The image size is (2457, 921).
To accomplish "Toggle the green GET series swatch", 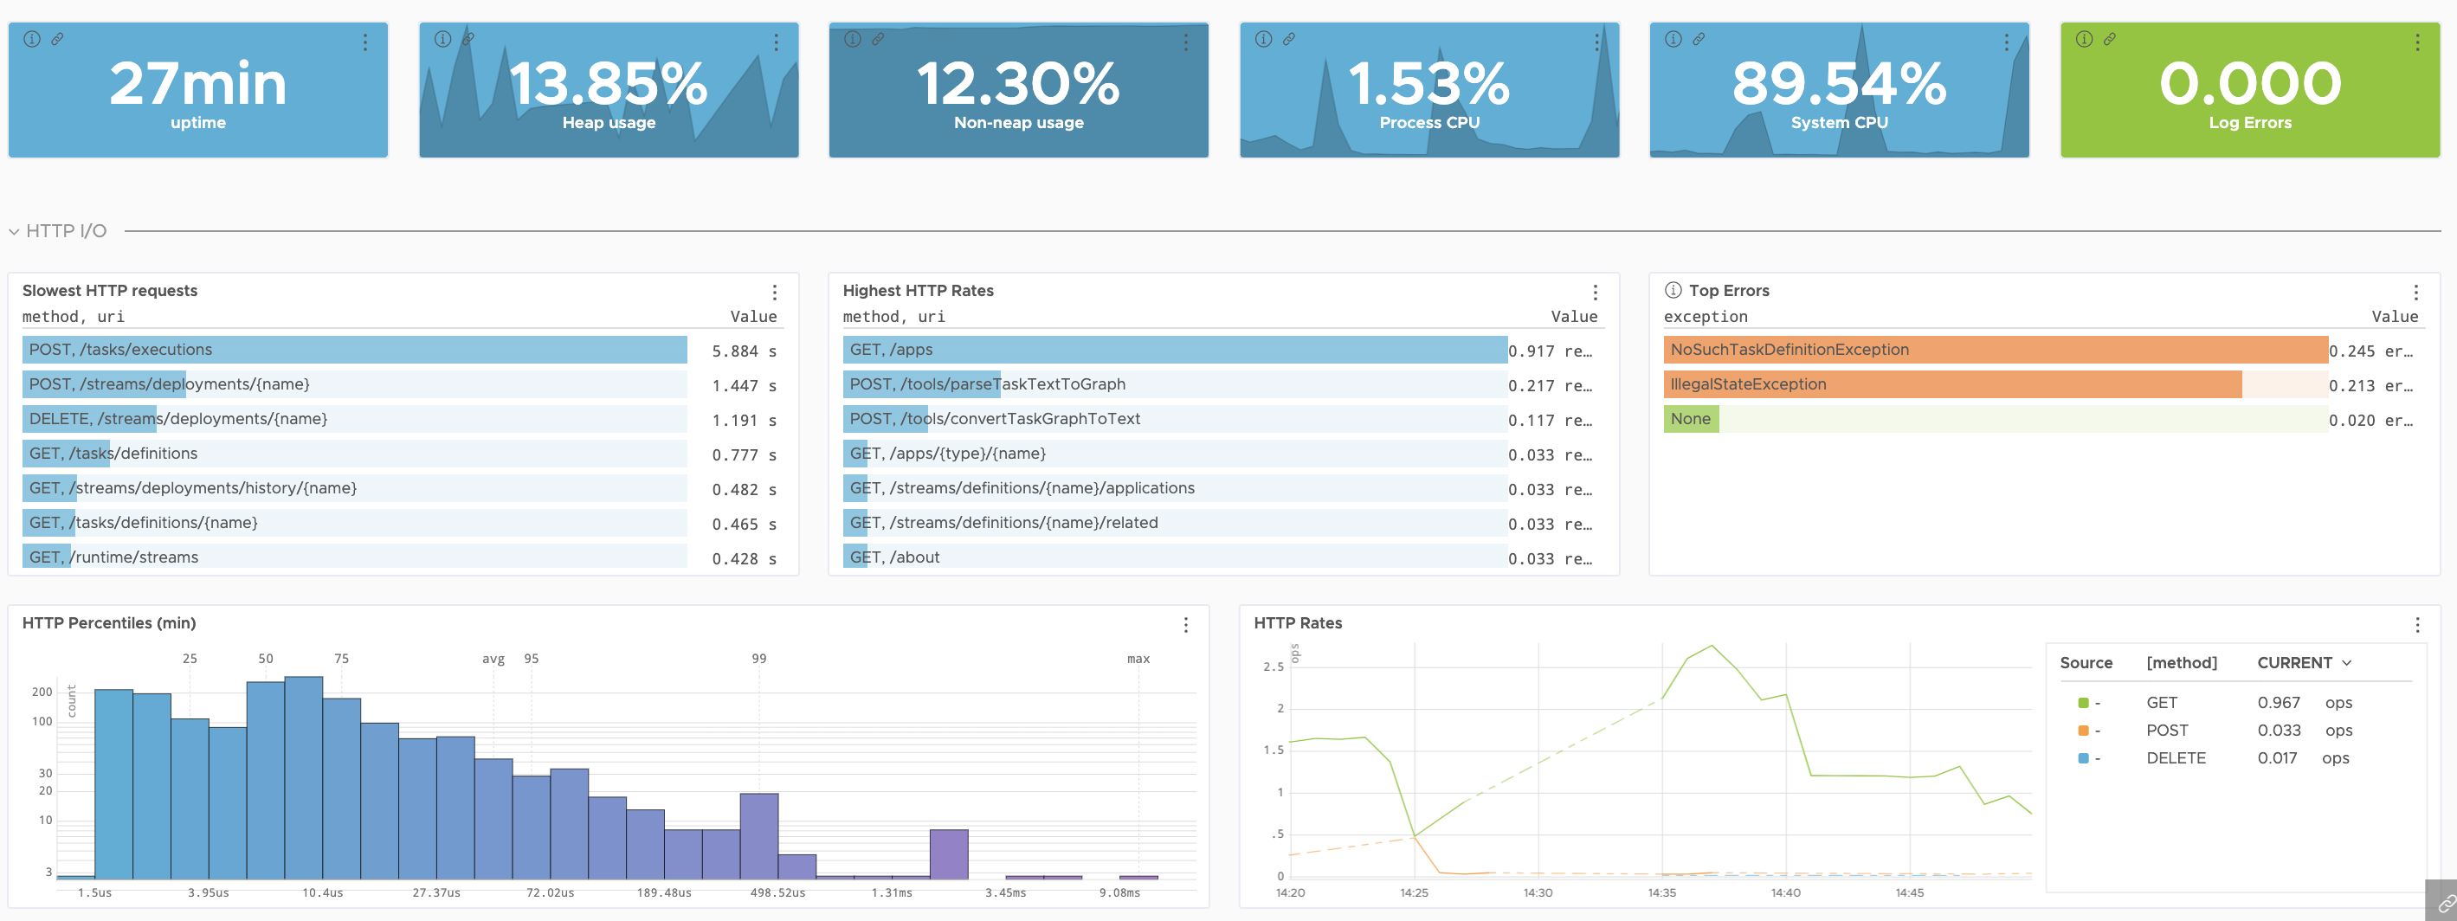I will coord(2083,703).
